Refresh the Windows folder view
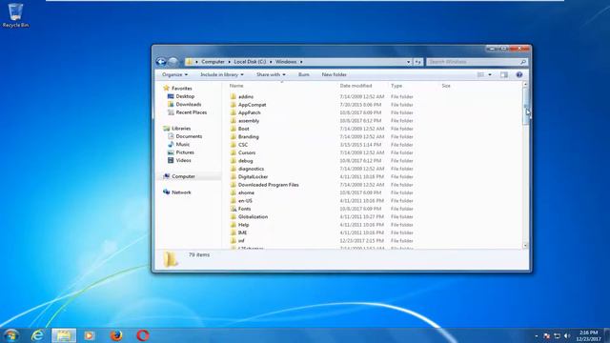 coord(417,62)
